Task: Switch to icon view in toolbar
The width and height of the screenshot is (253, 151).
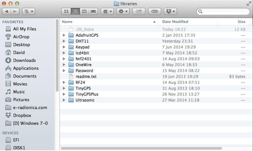Action: [66, 11]
